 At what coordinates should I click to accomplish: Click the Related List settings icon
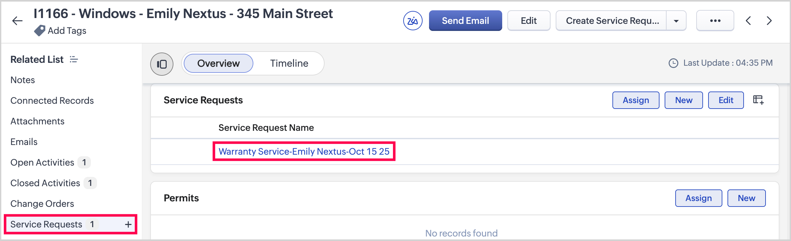74,59
